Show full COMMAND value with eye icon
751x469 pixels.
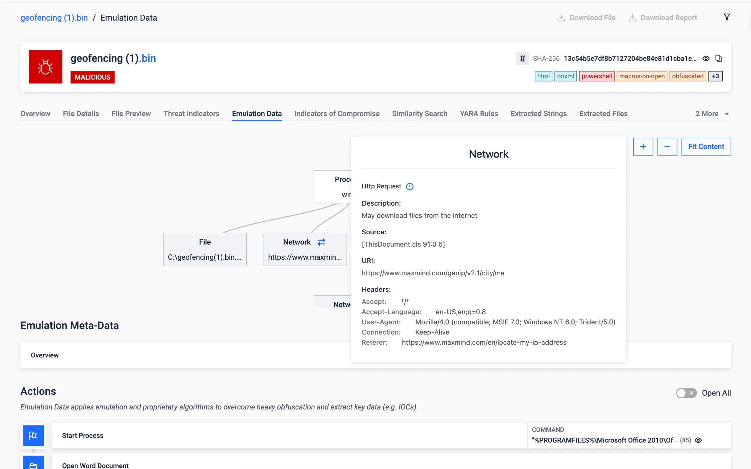tap(698, 440)
